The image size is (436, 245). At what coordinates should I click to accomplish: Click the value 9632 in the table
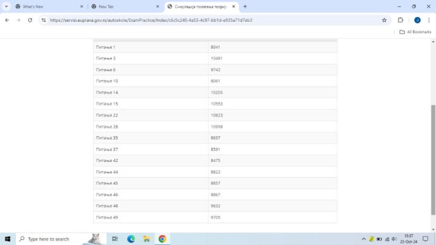tap(215, 206)
